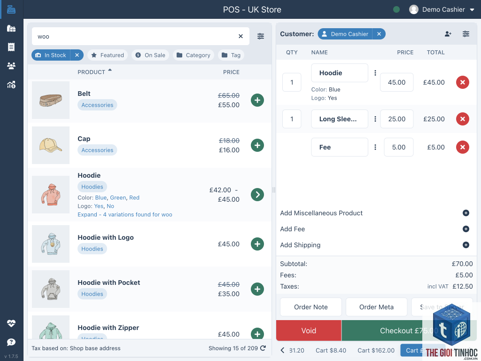Select the Demo Cashier customer pill
The width and height of the screenshot is (481, 361).
(x=345, y=34)
